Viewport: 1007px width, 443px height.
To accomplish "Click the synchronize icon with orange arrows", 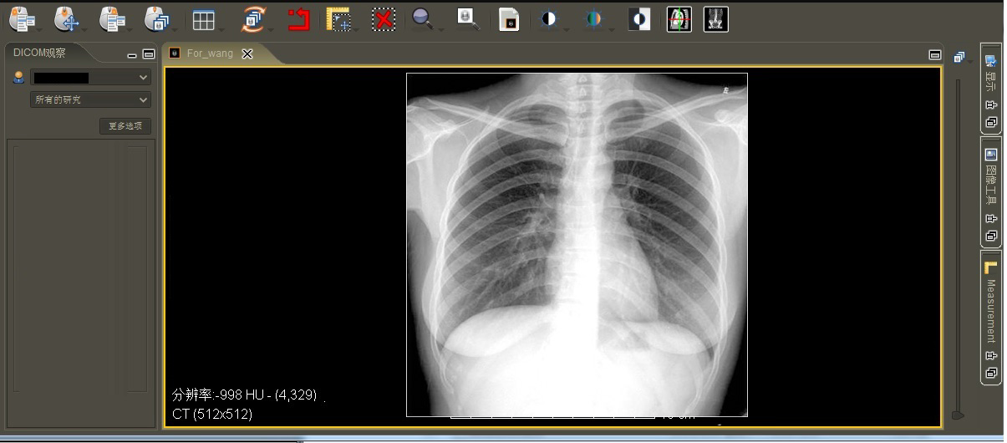I will tap(253, 19).
